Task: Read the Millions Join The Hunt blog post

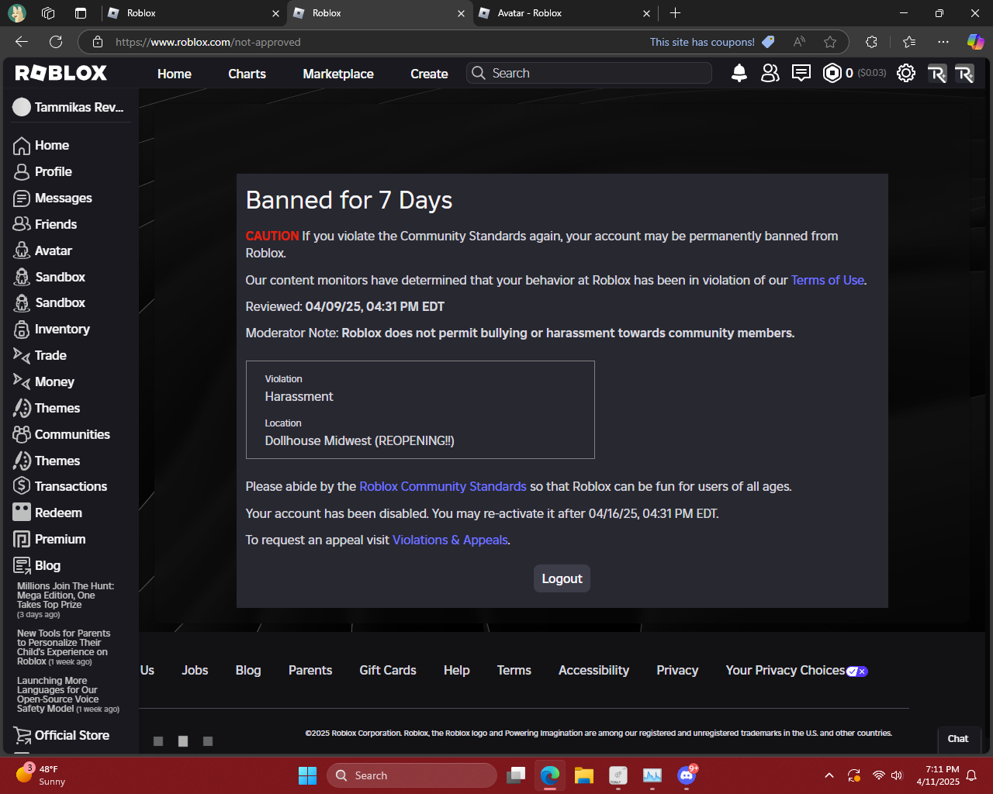Action: click(x=66, y=600)
